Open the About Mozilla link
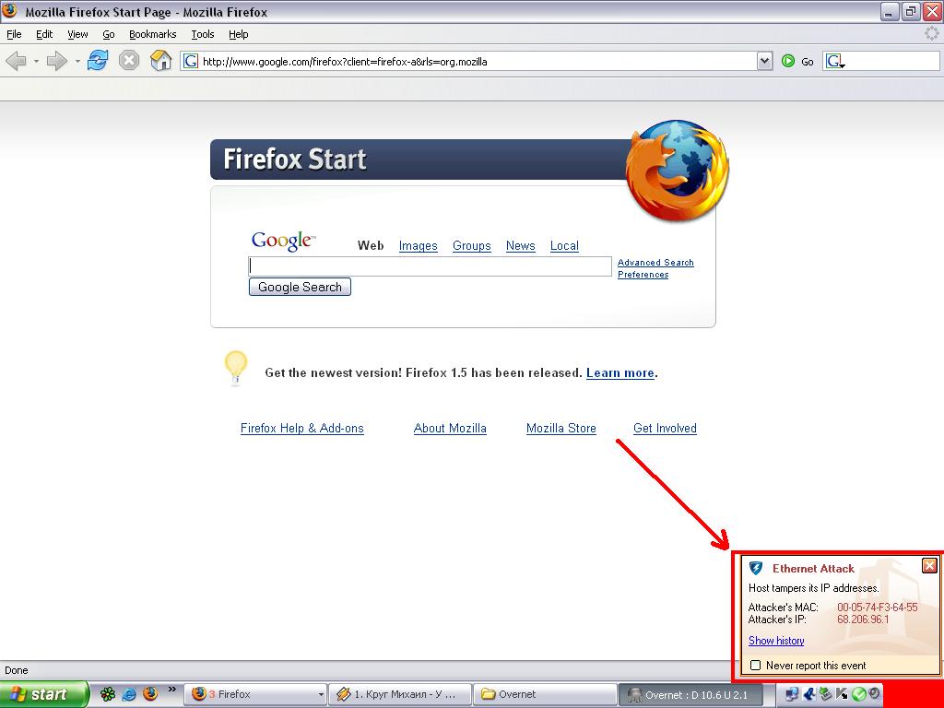The height and width of the screenshot is (708, 944). [450, 428]
